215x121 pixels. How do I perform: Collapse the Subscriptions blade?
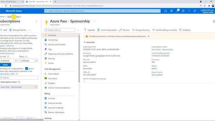click(x=37, y=21)
